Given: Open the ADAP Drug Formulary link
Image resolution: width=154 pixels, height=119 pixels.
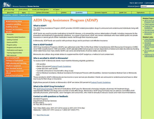Looking at the screenshot, I should [45, 89].
